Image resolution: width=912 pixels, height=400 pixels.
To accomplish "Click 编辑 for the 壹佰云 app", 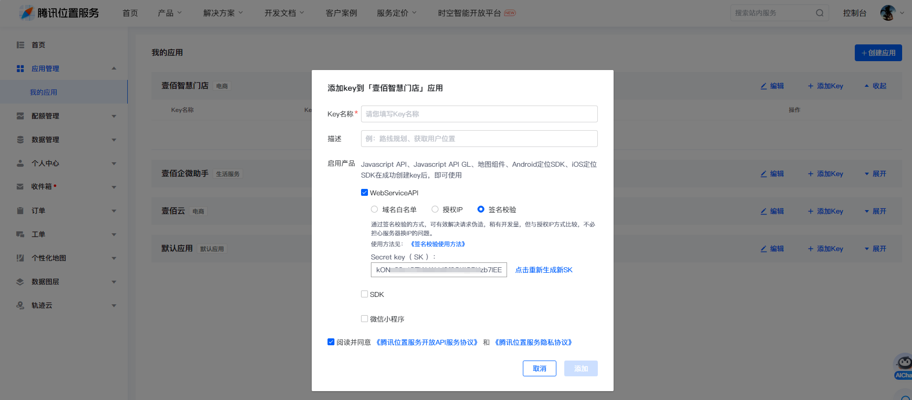I will (772, 211).
